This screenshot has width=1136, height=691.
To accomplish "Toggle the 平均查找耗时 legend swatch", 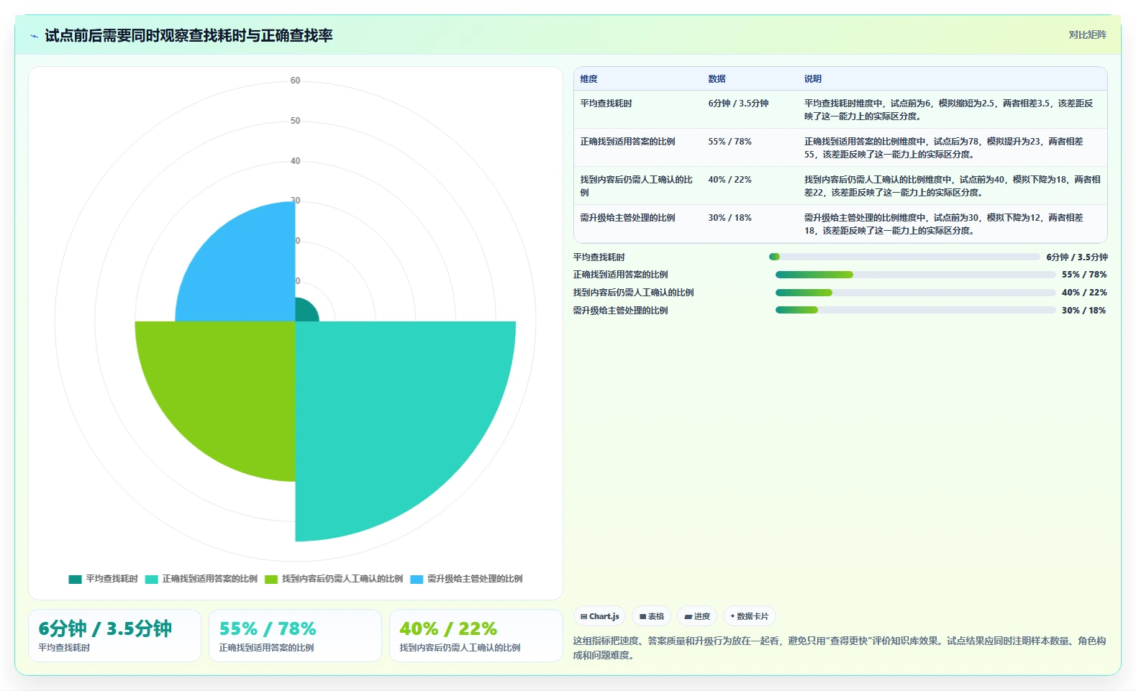I will (x=75, y=579).
